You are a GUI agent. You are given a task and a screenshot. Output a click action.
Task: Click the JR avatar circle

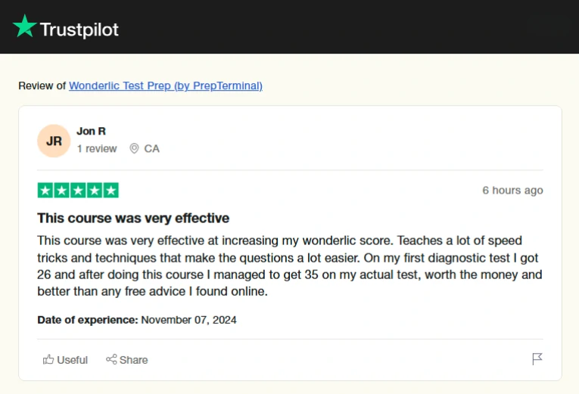click(54, 141)
